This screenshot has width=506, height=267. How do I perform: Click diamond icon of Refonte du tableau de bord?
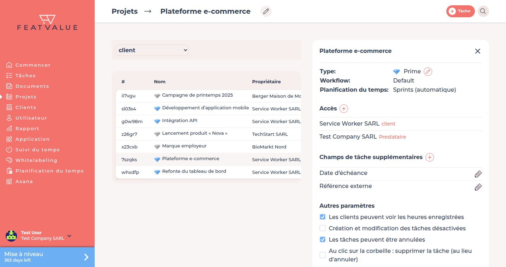(157, 172)
